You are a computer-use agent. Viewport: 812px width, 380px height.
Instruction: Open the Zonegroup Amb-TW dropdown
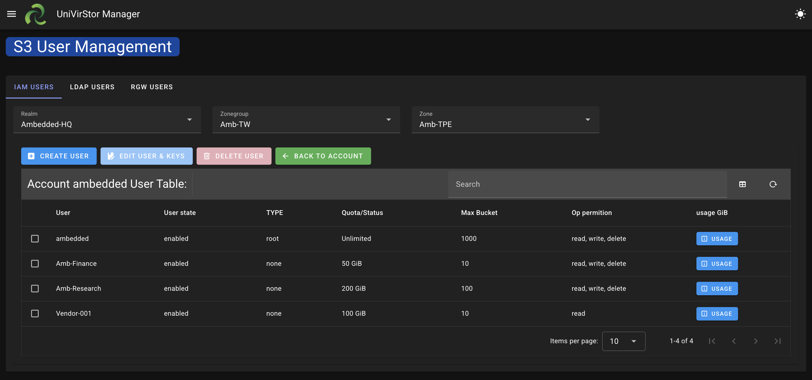[306, 120]
